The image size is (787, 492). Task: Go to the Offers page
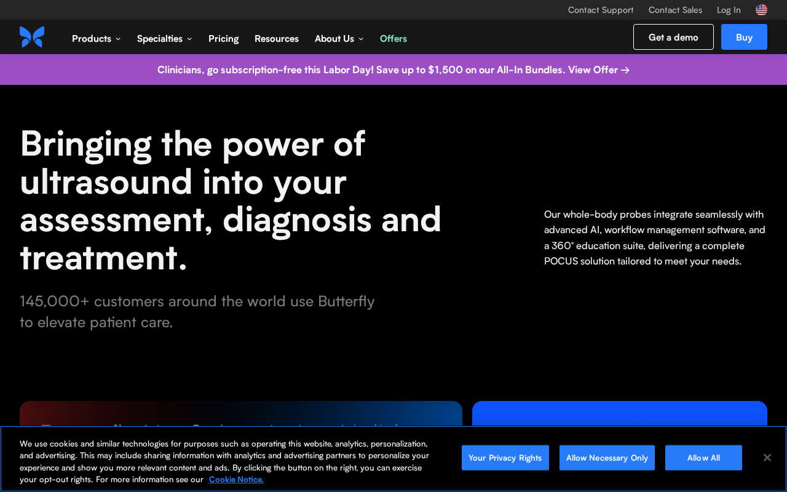coord(393,39)
